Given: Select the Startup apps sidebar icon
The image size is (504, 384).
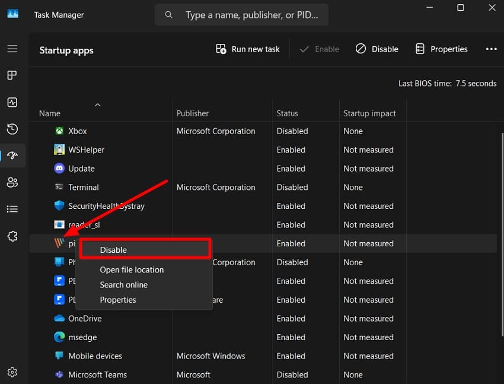Looking at the screenshot, I should tap(12, 155).
